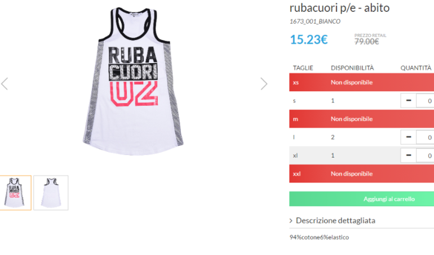Click the TAGLIE column header
434x255 pixels.
(x=303, y=68)
